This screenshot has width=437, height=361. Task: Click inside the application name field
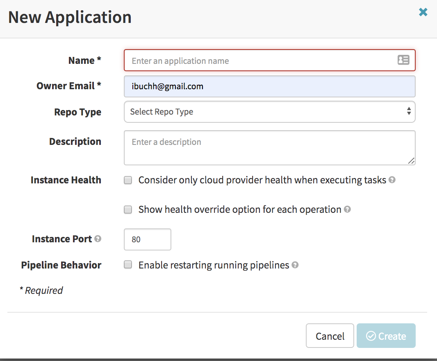(x=246, y=60)
